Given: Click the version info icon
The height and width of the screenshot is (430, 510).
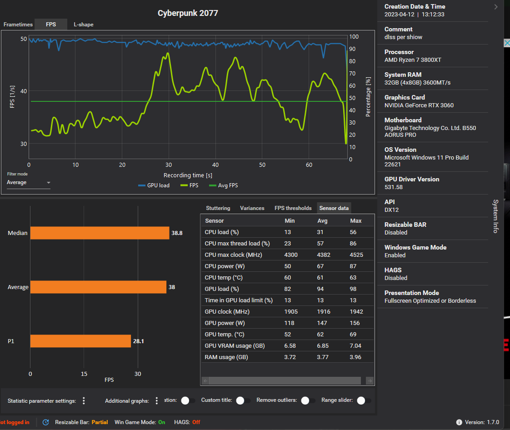Looking at the screenshot, I should point(459,422).
